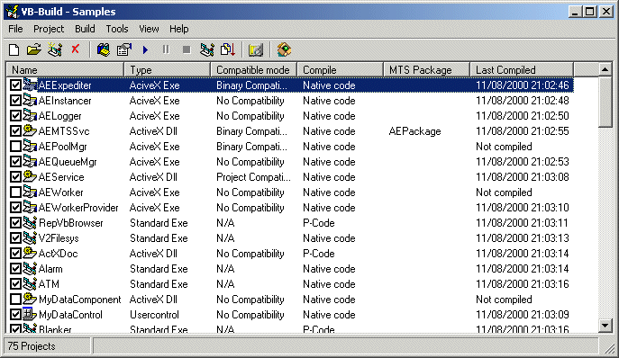The image size is (619, 358).
Task: Click the MyDataControl usercontrol icon
Action: point(30,314)
